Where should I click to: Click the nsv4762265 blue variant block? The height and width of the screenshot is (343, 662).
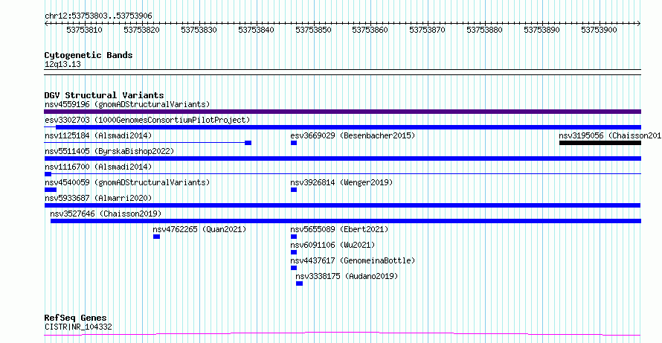157,237
